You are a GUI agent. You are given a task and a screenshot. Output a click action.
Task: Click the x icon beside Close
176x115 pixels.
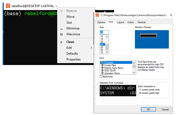pos(61,42)
